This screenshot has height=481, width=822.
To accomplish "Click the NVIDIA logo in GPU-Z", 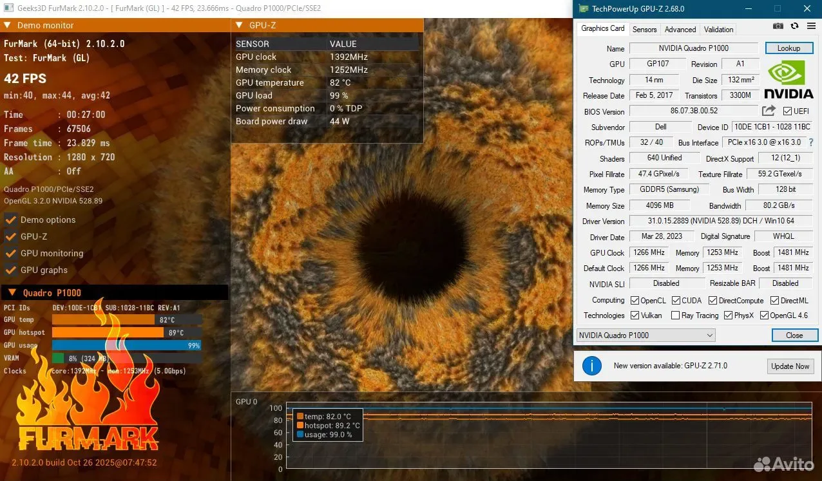I will pos(790,79).
